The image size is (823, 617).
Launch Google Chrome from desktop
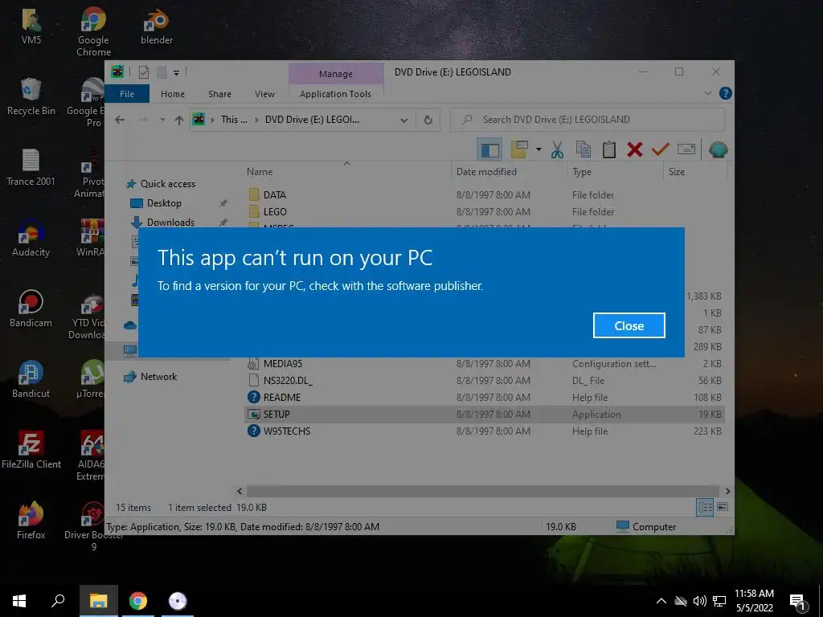(x=93, y=31)
